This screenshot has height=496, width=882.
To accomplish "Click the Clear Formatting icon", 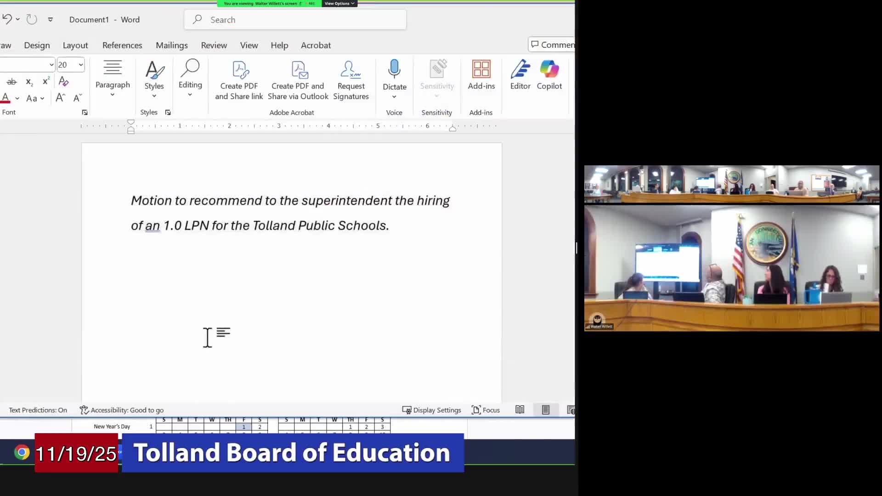I will pyautogui.click(x=64, y=82).
